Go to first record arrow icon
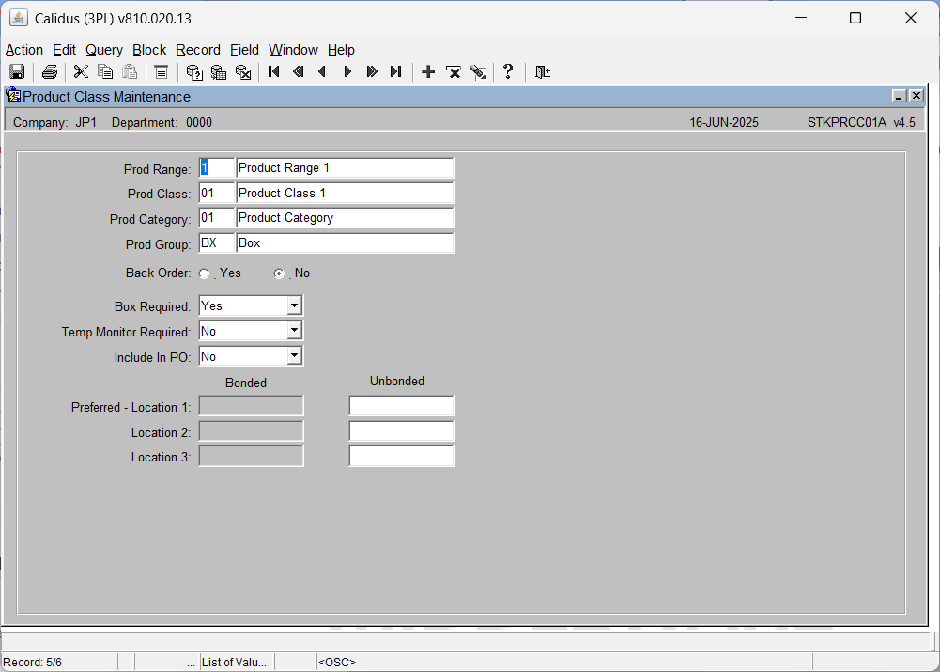 [x=274, y=72]
